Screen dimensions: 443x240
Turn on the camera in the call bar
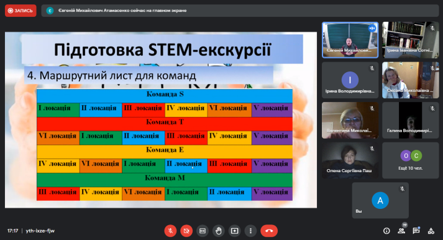point(186,231)
